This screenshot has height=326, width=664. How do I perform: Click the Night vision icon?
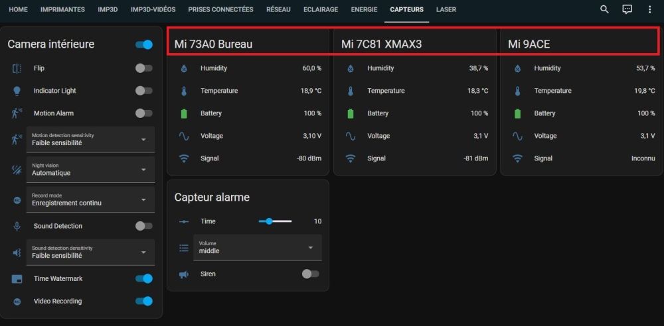[x=17, y=170]
